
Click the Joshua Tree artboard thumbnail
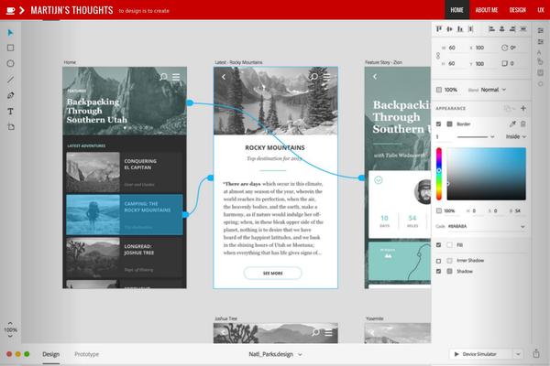276,333
